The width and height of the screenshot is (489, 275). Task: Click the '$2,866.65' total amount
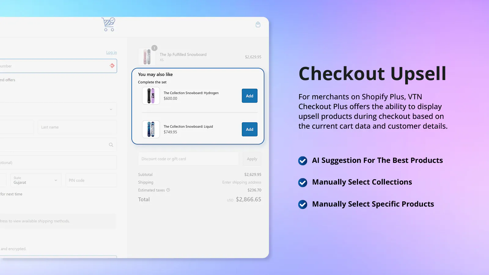click(x=248, y=199)
